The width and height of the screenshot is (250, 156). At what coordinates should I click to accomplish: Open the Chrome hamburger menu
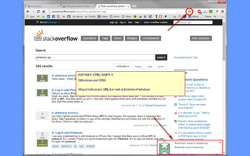tap(222, 11)
